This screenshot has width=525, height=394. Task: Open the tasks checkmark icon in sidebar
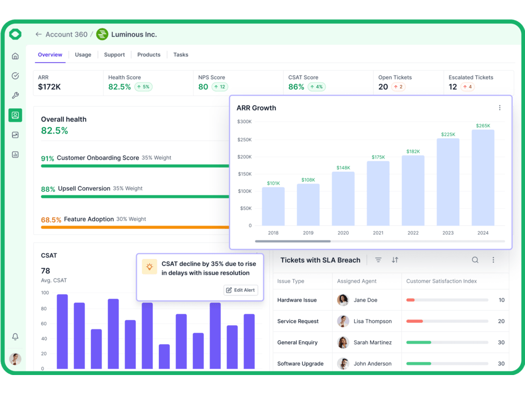tap(15, 76)
